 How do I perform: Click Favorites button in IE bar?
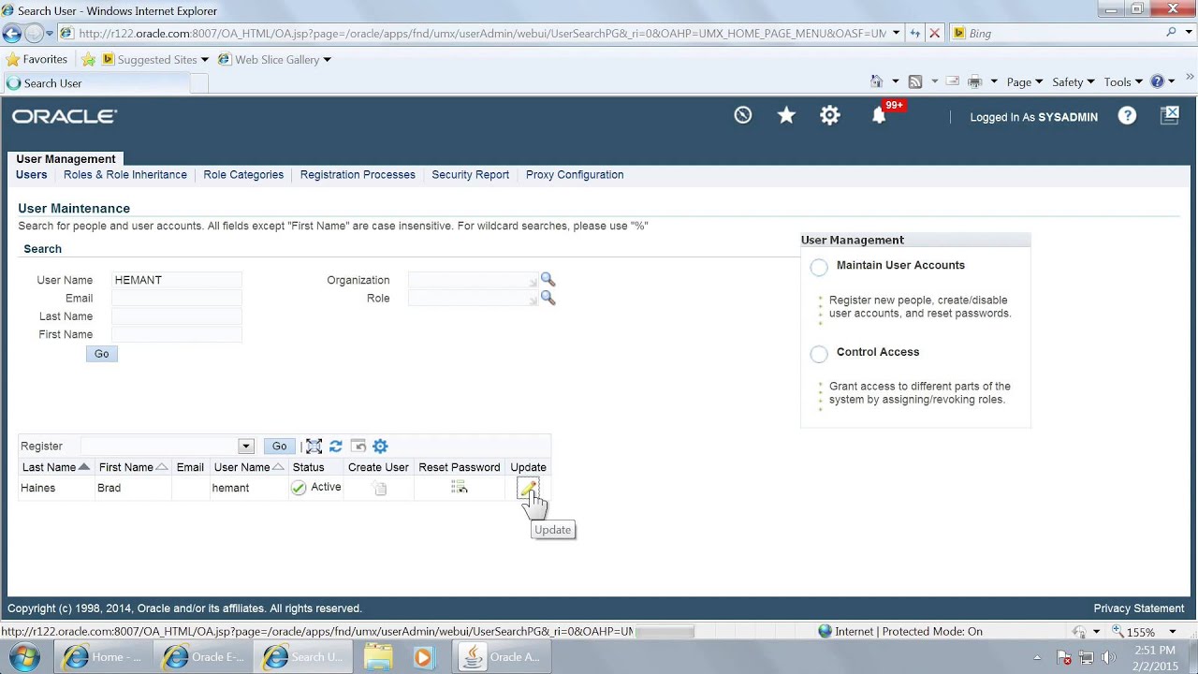click(x=37, y=59)
